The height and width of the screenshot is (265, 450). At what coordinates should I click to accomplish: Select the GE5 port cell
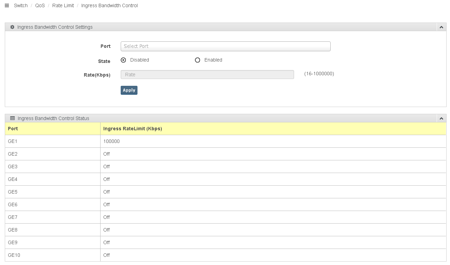(53, 192)
